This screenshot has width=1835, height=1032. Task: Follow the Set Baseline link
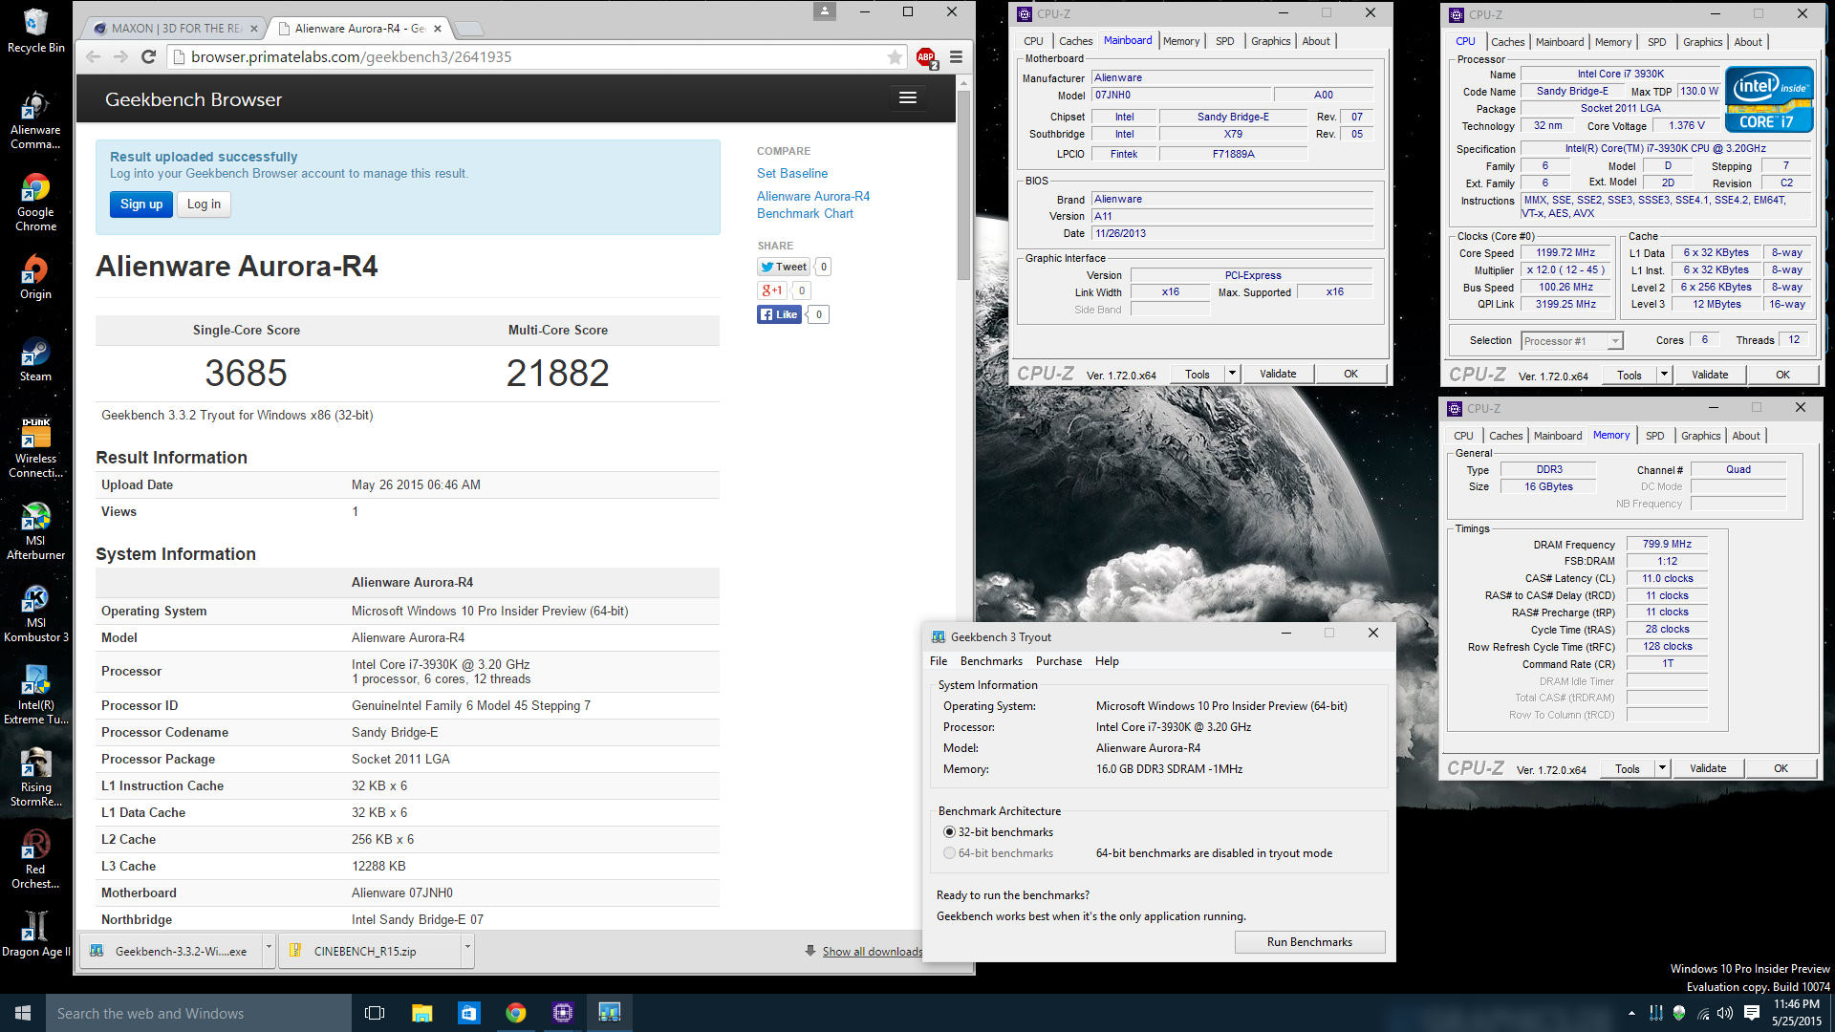pyautogui.click(x=792, y=173)
